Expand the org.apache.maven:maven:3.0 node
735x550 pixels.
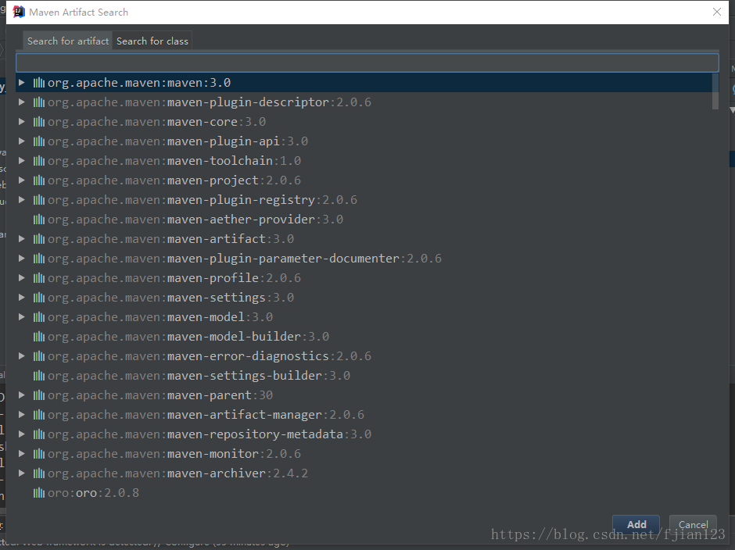22,83
